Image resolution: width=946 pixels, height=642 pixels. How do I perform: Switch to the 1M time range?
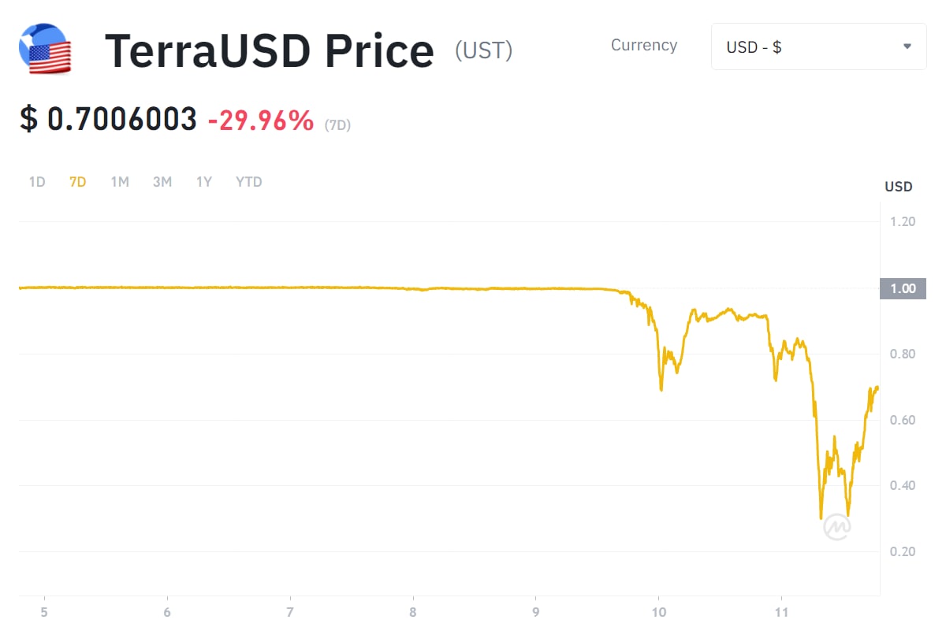(120, 182)
